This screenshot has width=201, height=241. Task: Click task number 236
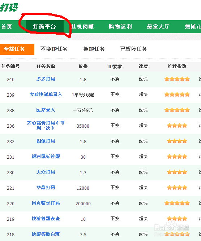[x=10, y=126]
